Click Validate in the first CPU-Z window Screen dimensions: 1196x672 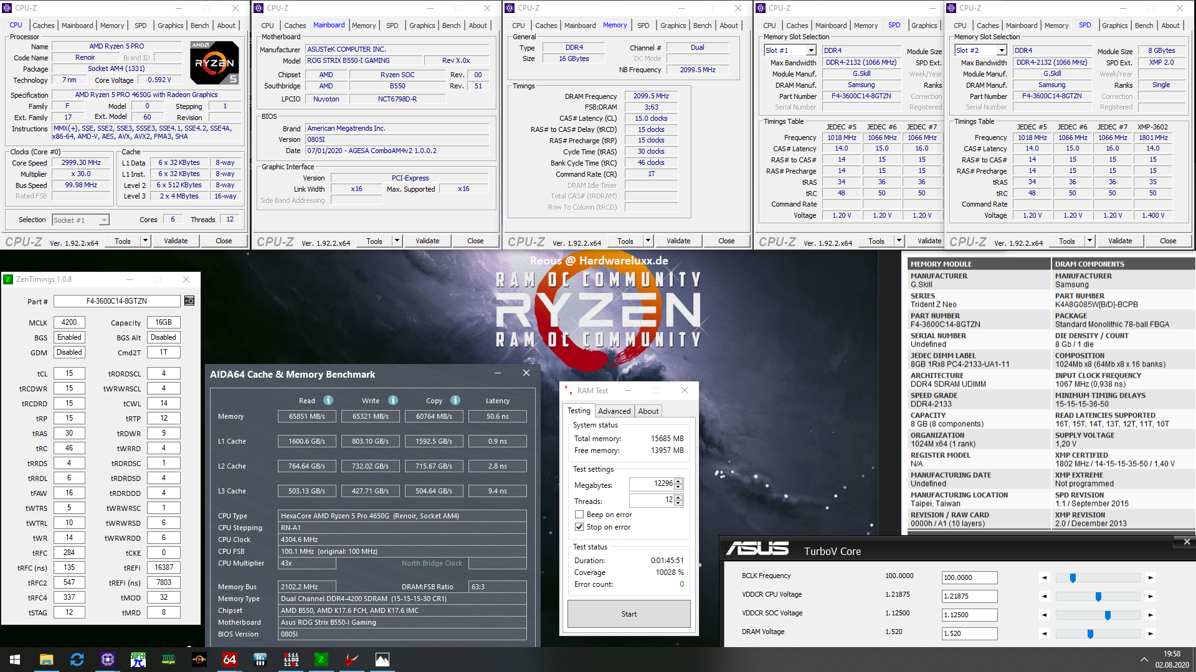(176, 241)
